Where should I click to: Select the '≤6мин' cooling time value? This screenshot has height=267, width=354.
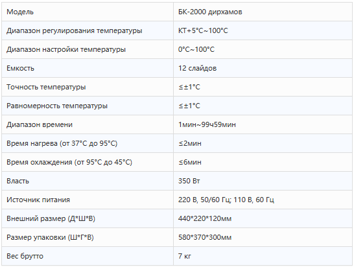click(190, 162)
